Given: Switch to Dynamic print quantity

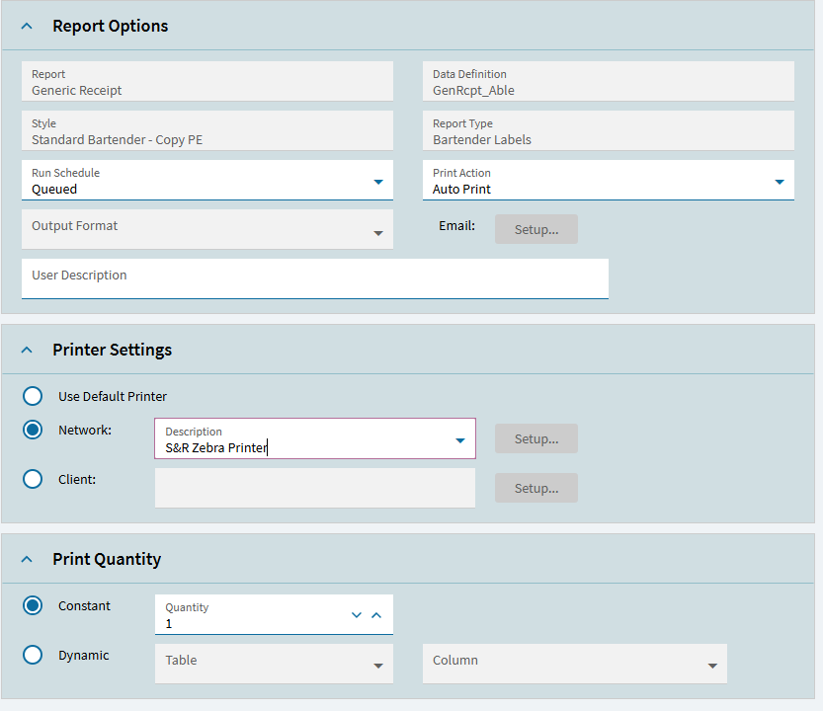Looking at the screenshot, I should coord(34,655).
